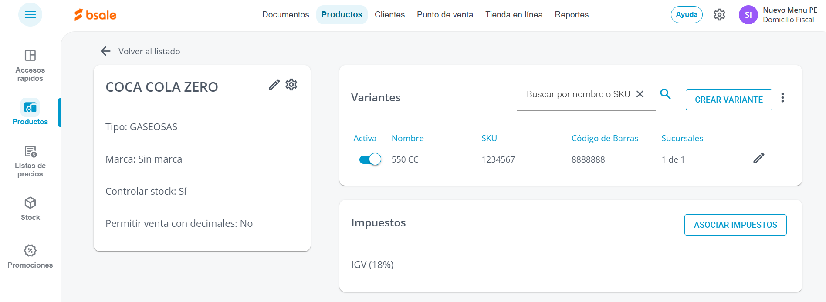
Task: Open the hamburger menu button
Action: [x=30, y=15]
